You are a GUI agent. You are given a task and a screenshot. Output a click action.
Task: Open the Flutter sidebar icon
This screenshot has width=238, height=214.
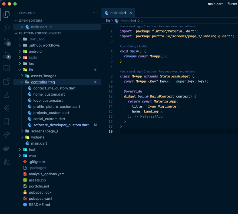click(6, 108)
